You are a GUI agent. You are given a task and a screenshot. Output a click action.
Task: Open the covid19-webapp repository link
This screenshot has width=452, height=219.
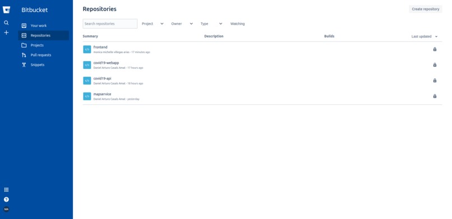click(106, 63)
